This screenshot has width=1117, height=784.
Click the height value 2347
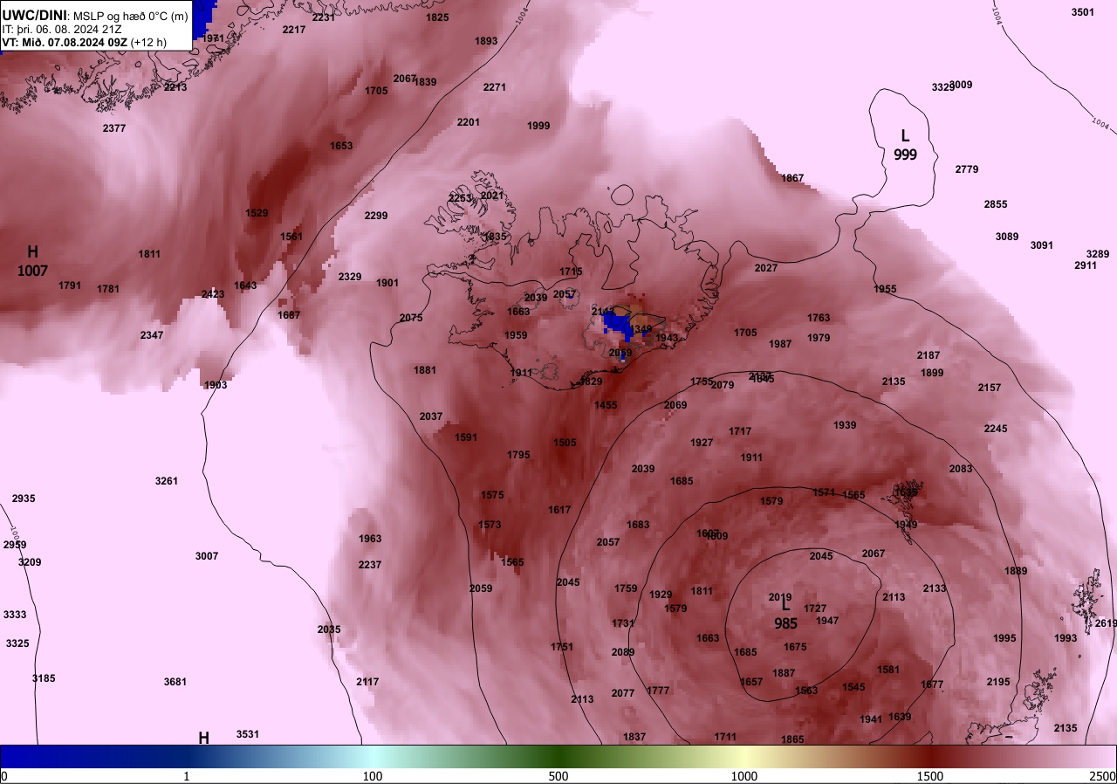click(x=152, y=335)
